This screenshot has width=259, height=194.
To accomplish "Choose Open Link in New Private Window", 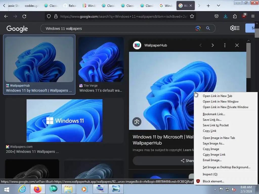I will tap(225, 107).
